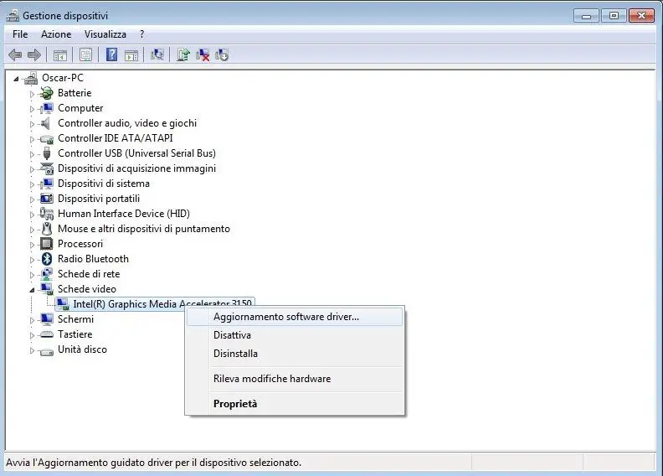Expand the Computer node
Image resolution: width=663 pixels, height=476 pixels.
click(x=32, y=109)
